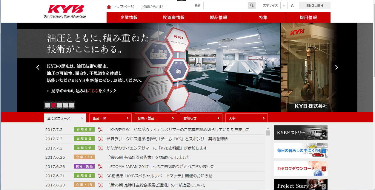Image resolution: width=375 pixels, height=190 pixels.
Task: Open PDF icon for かながわサイエンスサマーのご応募 news
Action: tap(100, 130)
